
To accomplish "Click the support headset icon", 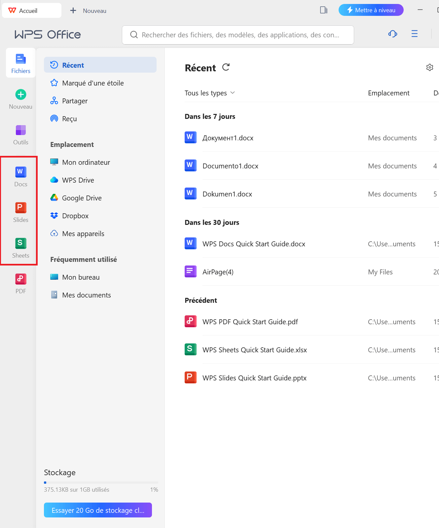I will click(x=392, y=34).
